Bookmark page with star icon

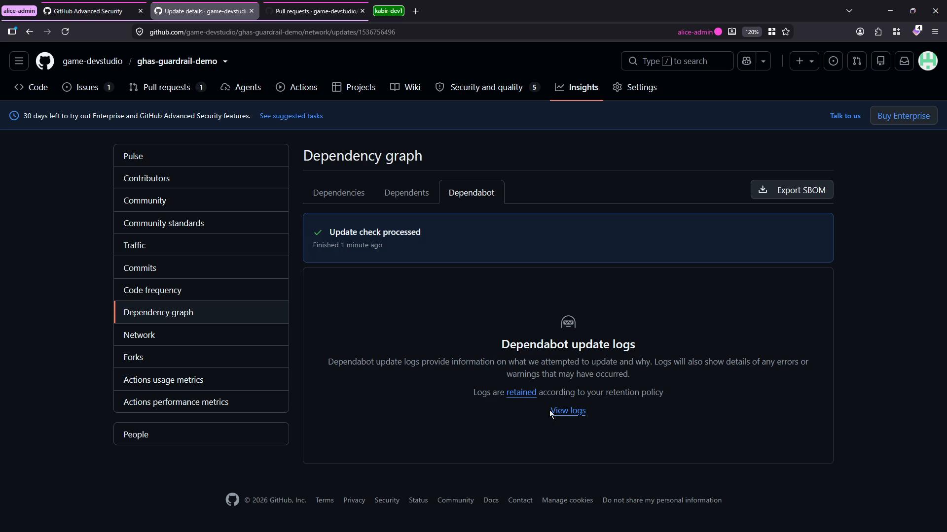786,32
